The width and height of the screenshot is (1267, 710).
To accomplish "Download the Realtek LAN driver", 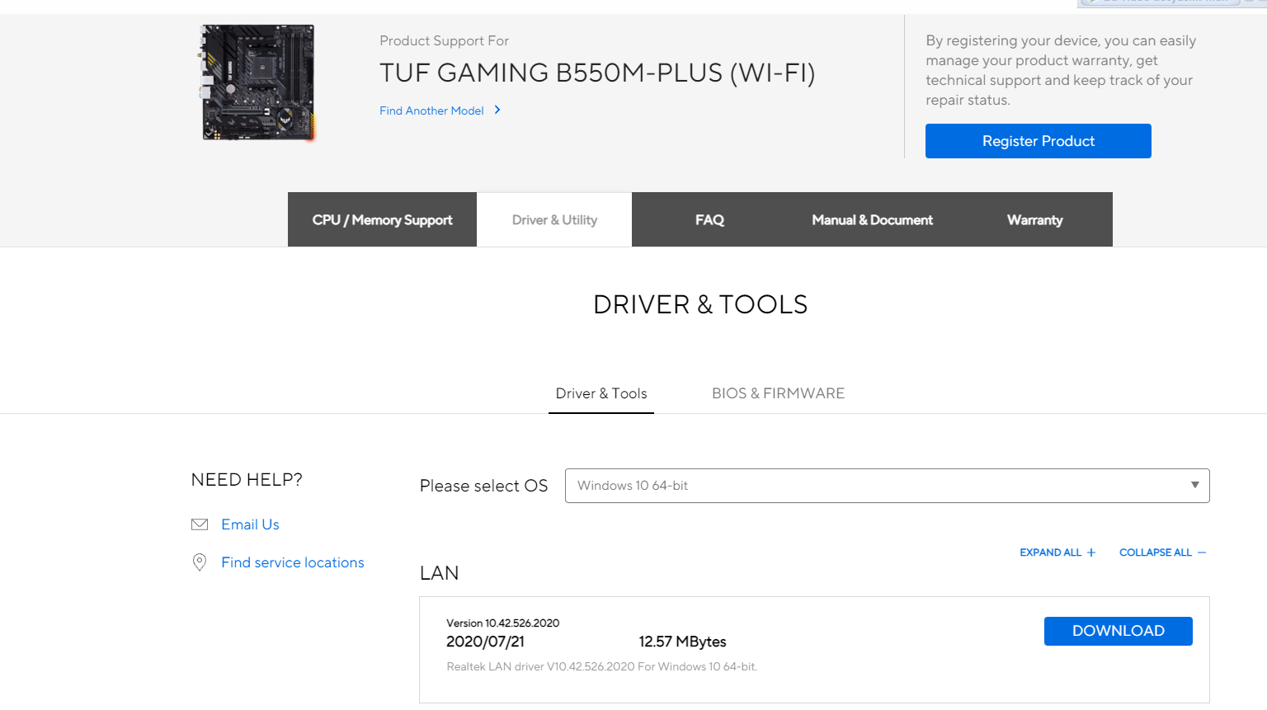I will pyautogui.click(x=1118, y=631).
